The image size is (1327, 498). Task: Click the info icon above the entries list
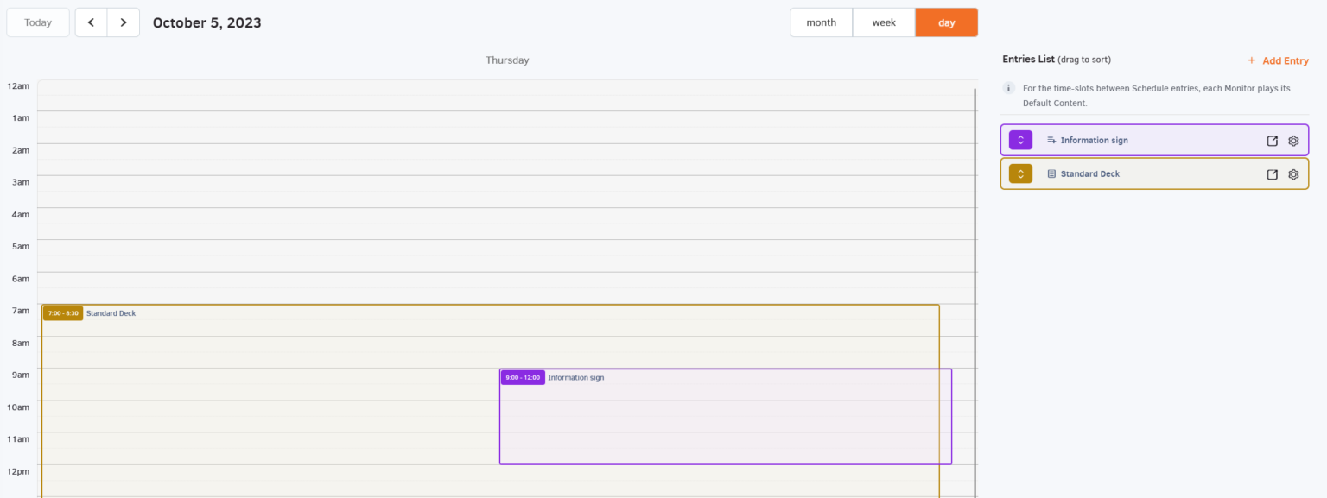[x=1008, y=87]
